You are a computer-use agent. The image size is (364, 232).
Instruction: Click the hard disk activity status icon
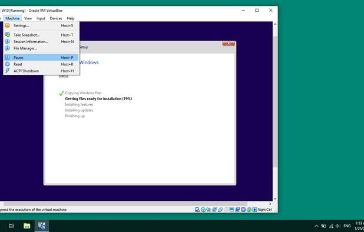pos(197,210)
